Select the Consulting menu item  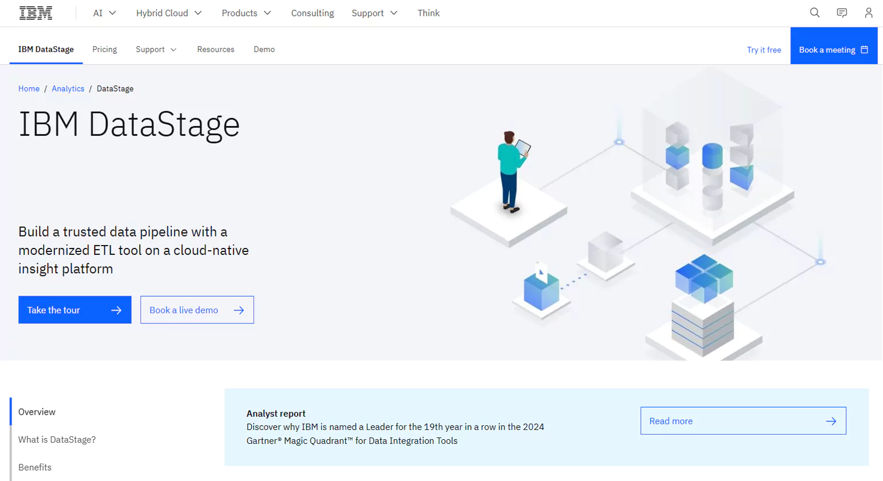(x=312, y=13)
